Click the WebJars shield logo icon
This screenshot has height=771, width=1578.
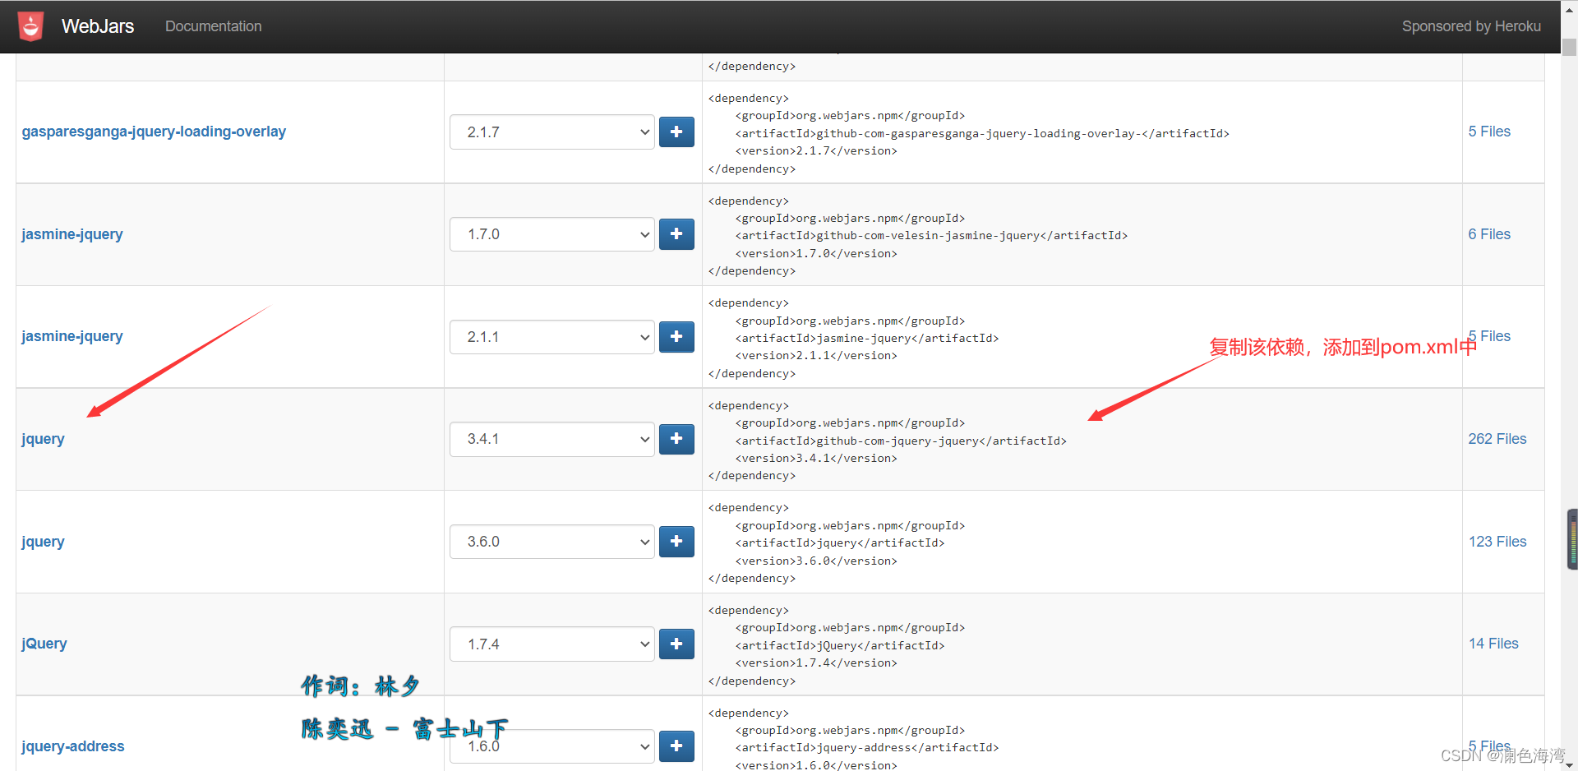(x=31, y=26)
